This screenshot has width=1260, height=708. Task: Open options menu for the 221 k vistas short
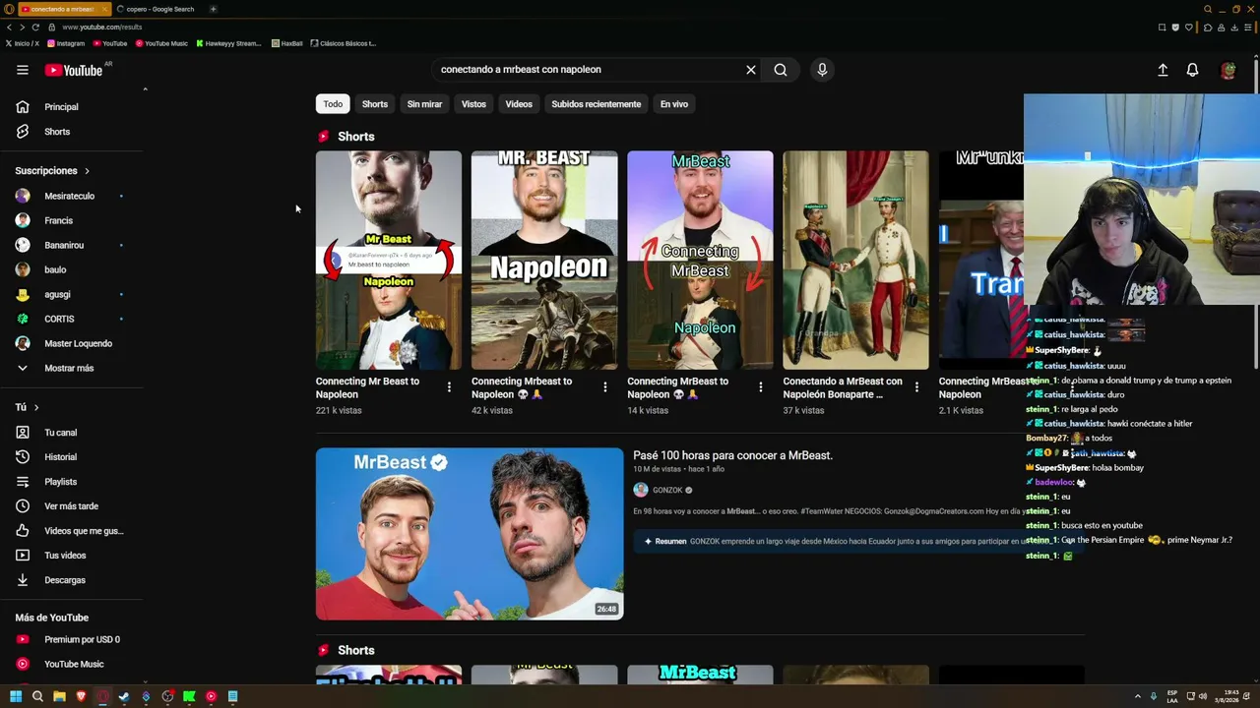point(449,387)
